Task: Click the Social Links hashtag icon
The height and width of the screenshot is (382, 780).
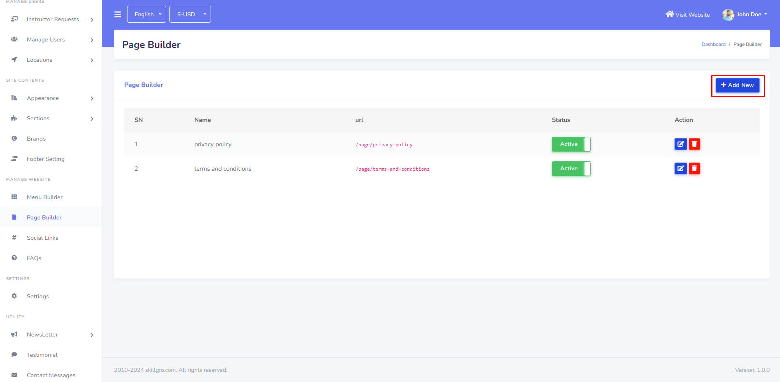Action: coord(14,238)
